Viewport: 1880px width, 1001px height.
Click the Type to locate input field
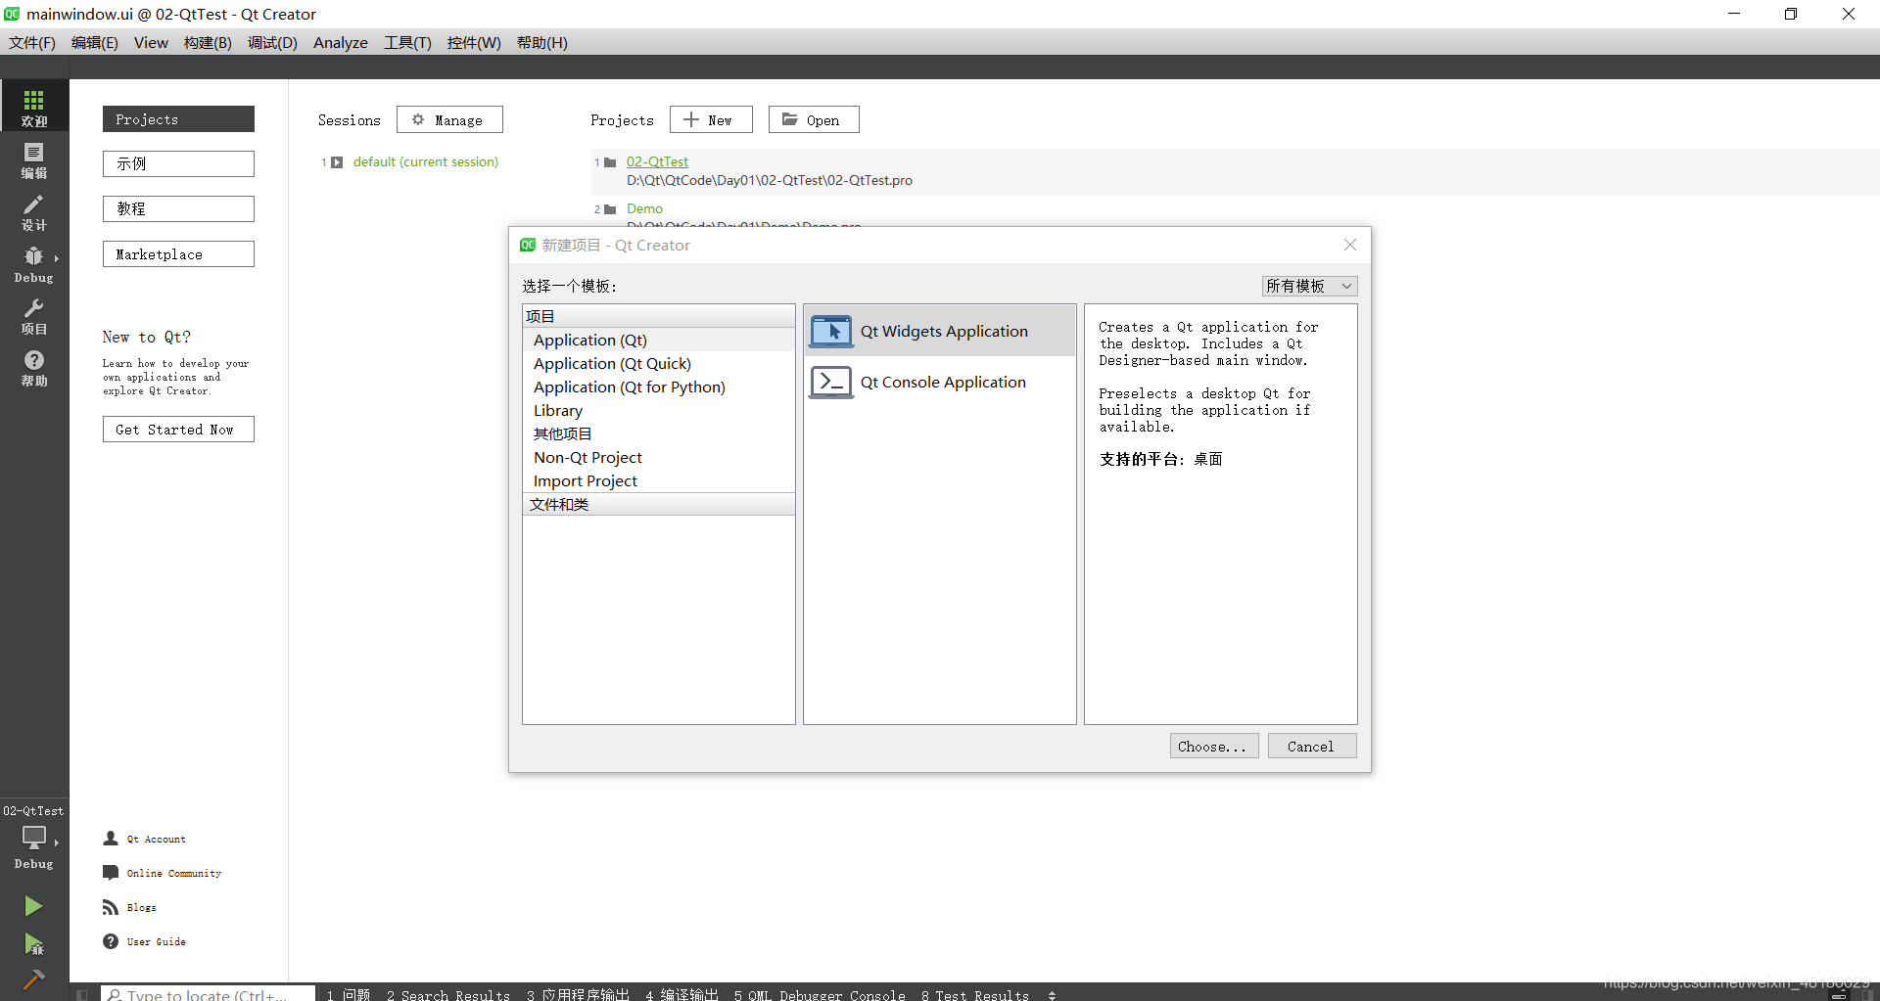[208, 994]
